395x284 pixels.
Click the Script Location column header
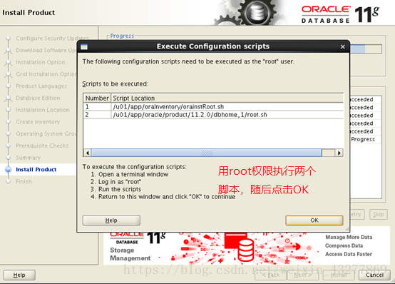coord(227,98)
